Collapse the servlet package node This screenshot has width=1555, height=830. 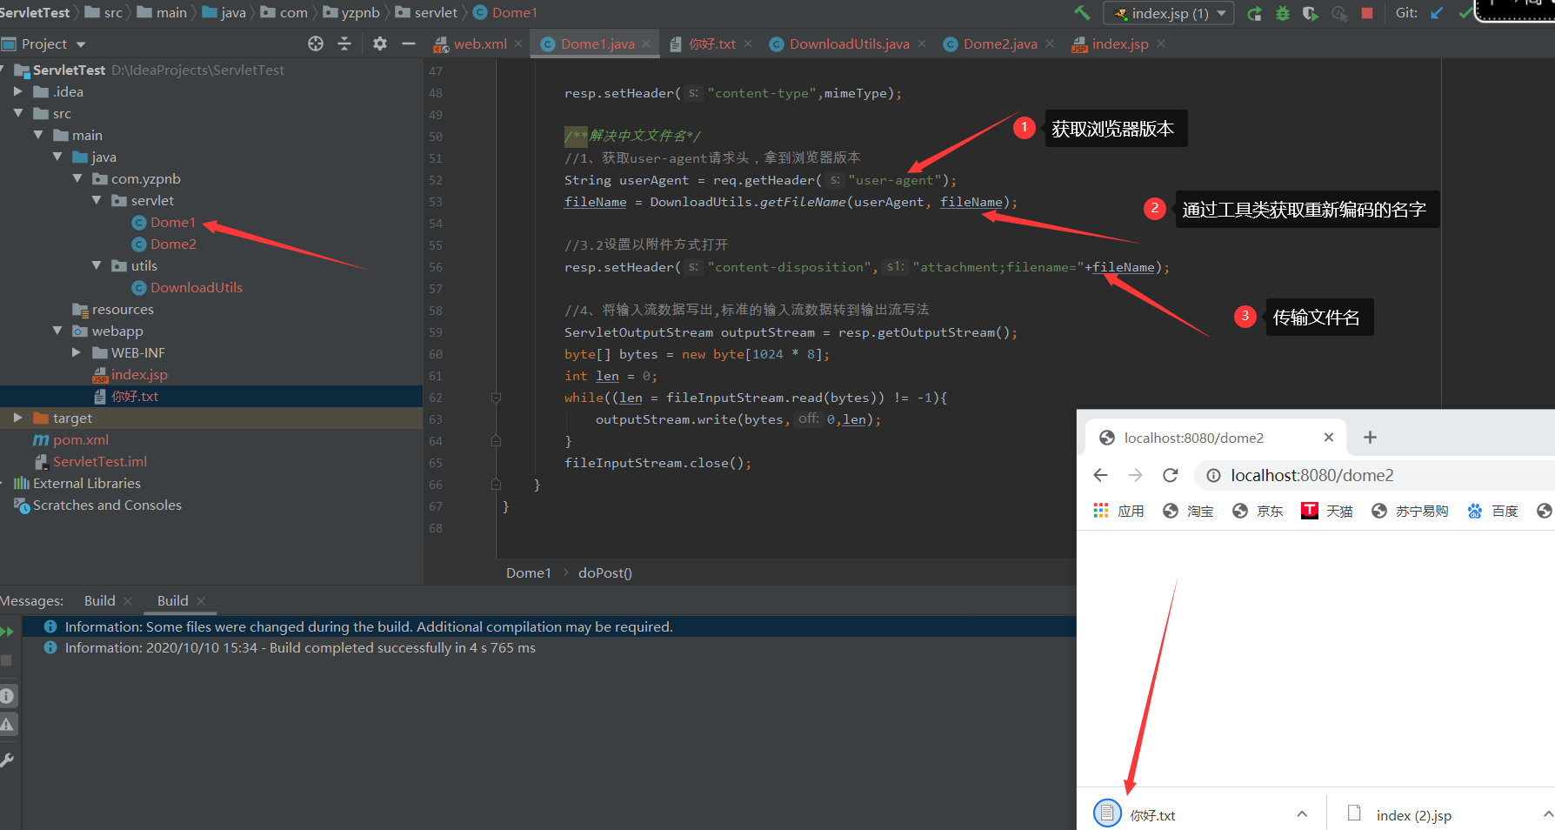(x=97, y=200)
